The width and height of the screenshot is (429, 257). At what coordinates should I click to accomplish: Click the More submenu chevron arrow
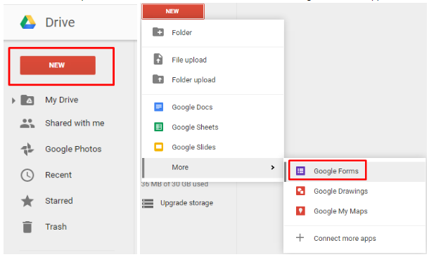pos(272,167)
